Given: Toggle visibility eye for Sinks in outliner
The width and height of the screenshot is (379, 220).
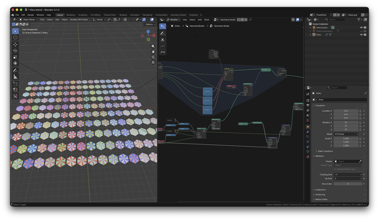Looking at the screenshot, I should [362, 34].
